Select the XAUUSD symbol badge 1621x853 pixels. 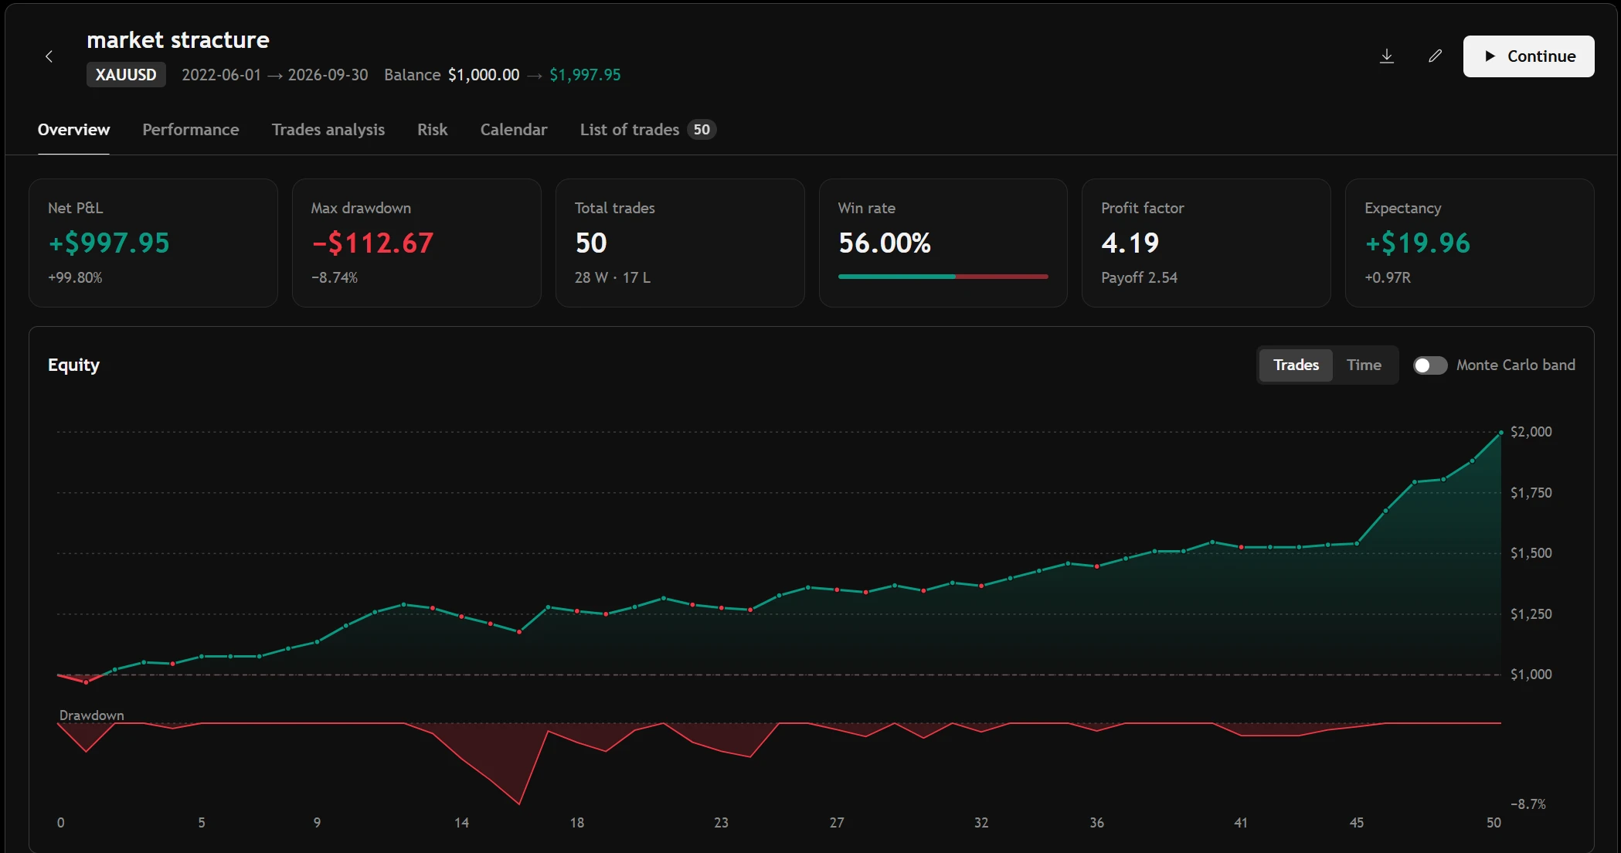tap(126, 75)
